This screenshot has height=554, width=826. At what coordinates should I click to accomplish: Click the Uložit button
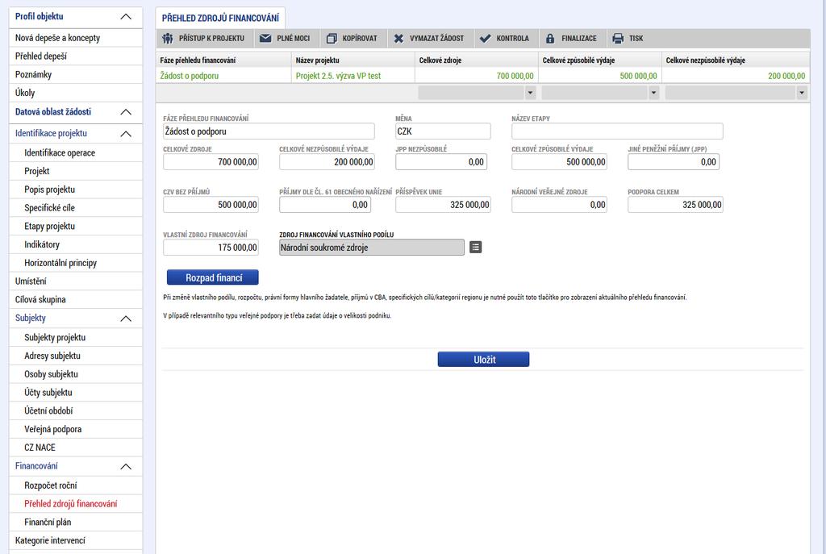tap(484, 360)
